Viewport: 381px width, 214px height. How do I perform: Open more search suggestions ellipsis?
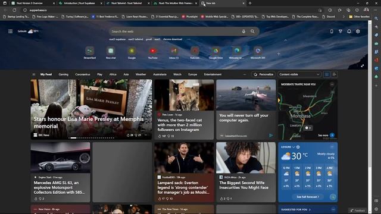tap(189, 39)
